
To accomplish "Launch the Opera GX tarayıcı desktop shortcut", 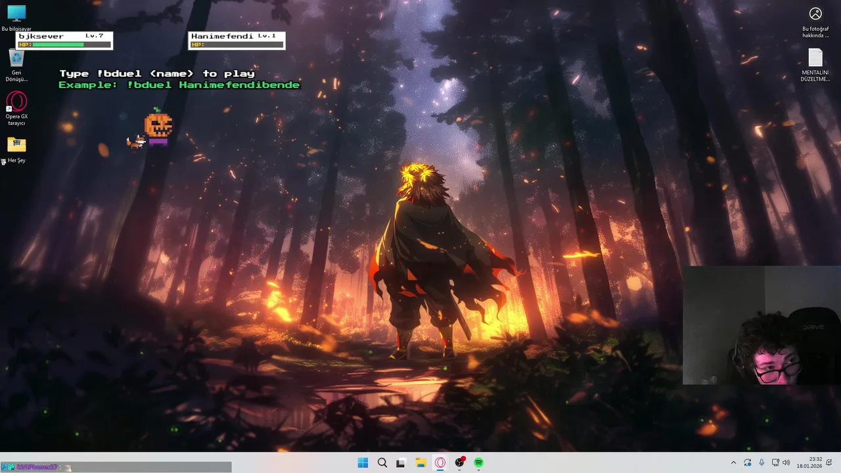I will pos(16,109).
